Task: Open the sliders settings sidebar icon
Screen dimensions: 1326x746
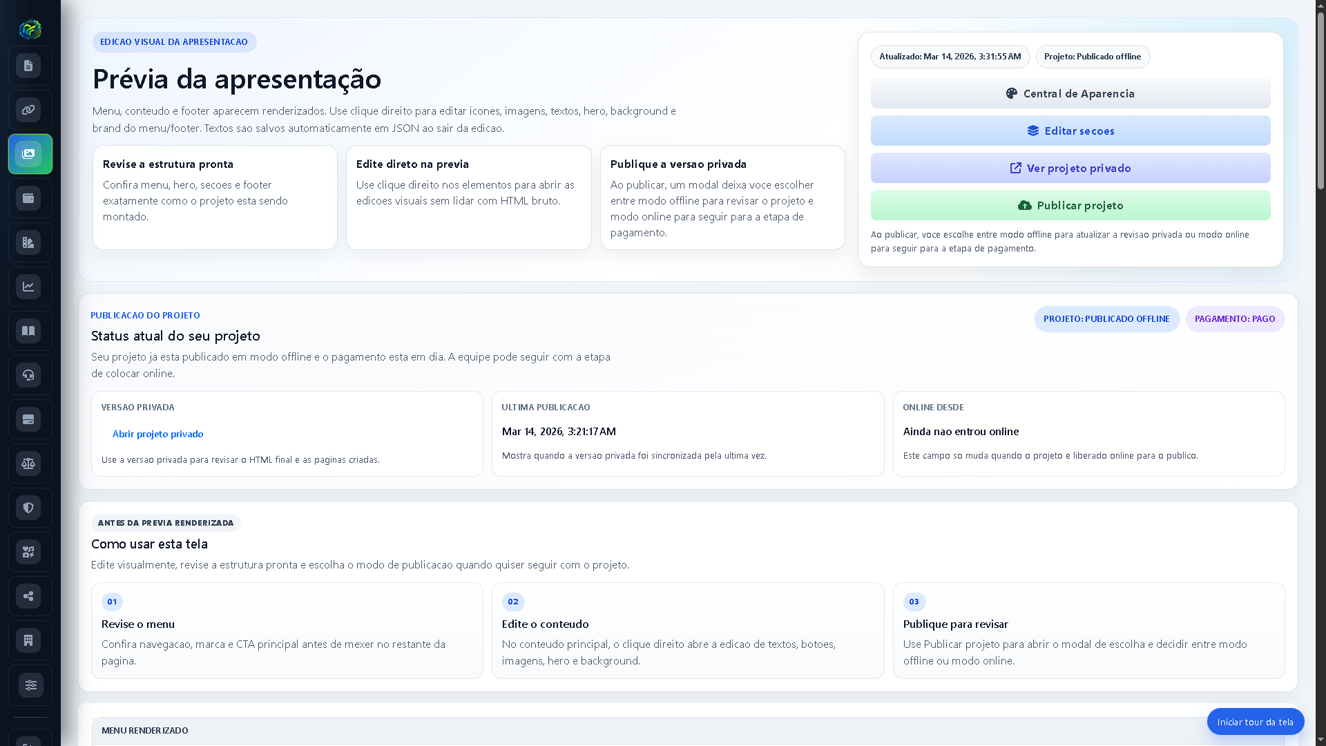Action: click(x=30, y=685)
